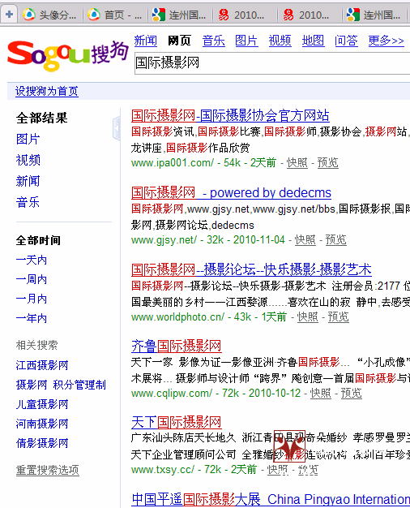The width and height of the screenshot is (410, 508).
Task: Filter results by 图片 in sidebar
Action: tap(28, 140)
